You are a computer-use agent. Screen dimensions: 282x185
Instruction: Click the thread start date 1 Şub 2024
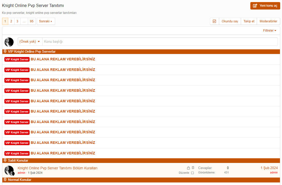click(35, 173)
